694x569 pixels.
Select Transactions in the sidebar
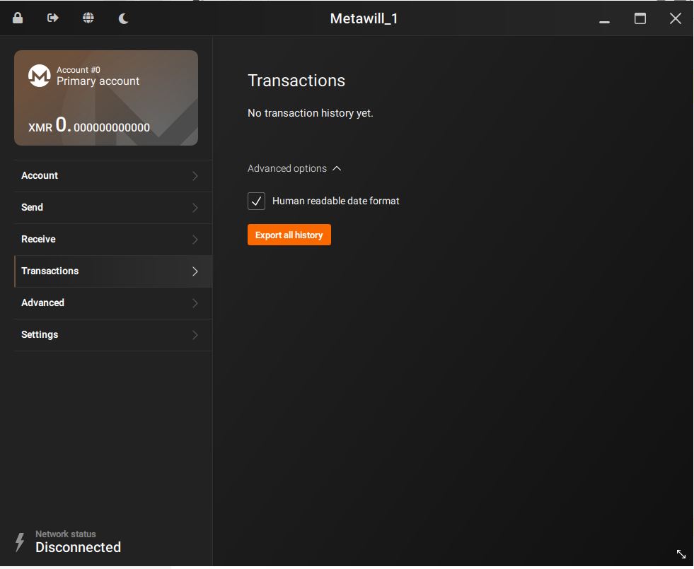50,271
